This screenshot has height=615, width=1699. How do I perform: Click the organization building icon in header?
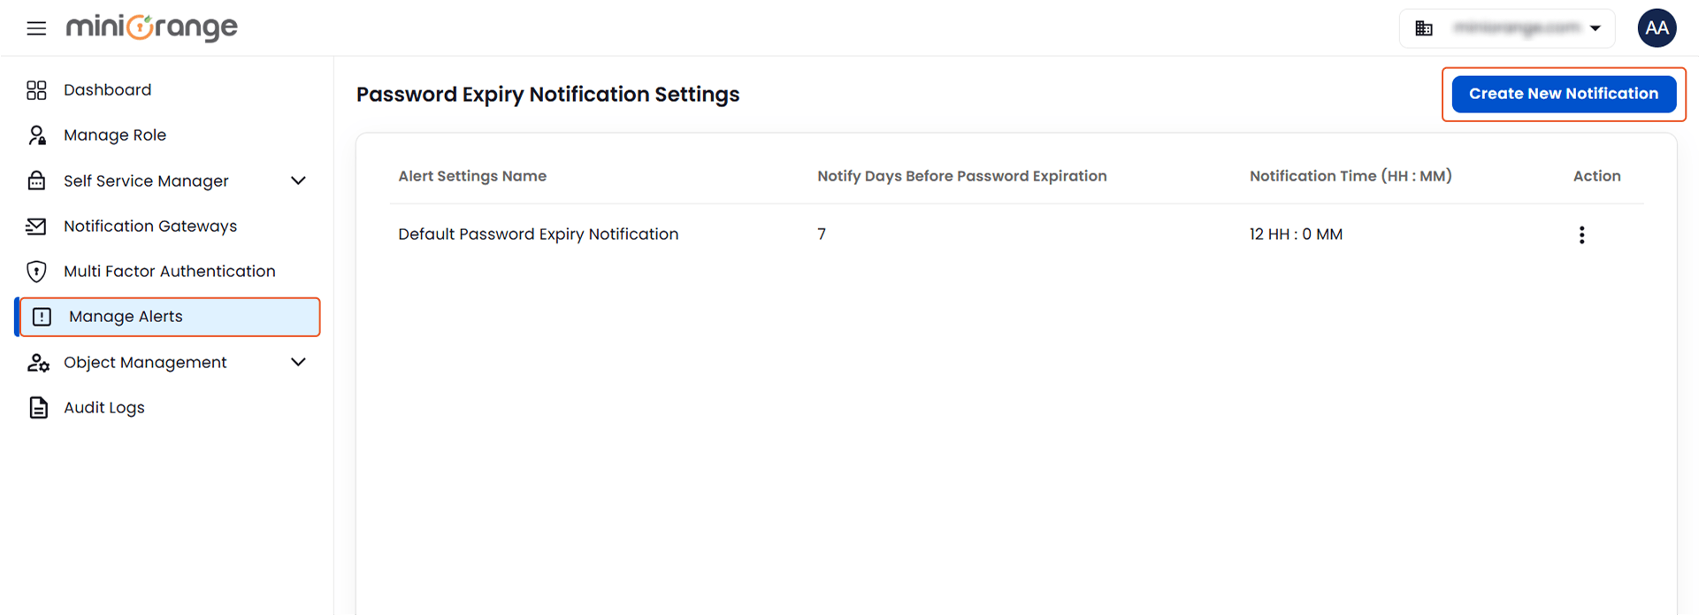[1424, 27]
